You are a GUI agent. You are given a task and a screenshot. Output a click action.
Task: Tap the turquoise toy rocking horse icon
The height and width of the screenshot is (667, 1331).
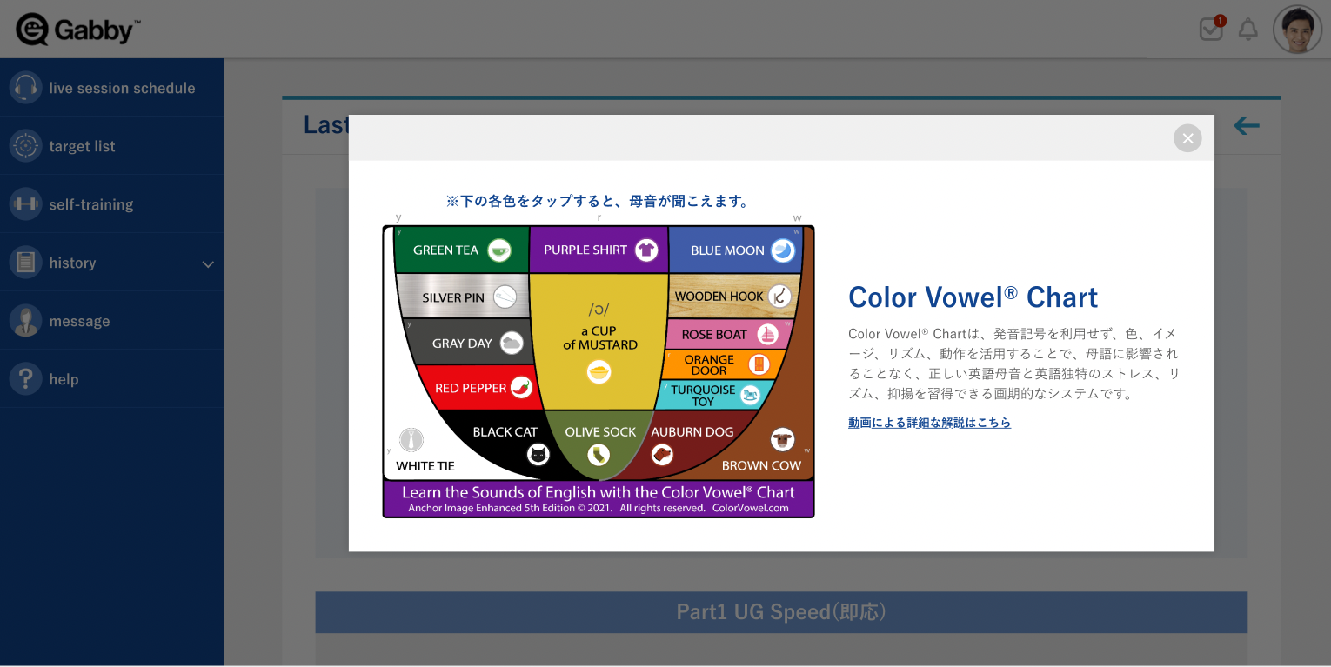coord(750,395)
